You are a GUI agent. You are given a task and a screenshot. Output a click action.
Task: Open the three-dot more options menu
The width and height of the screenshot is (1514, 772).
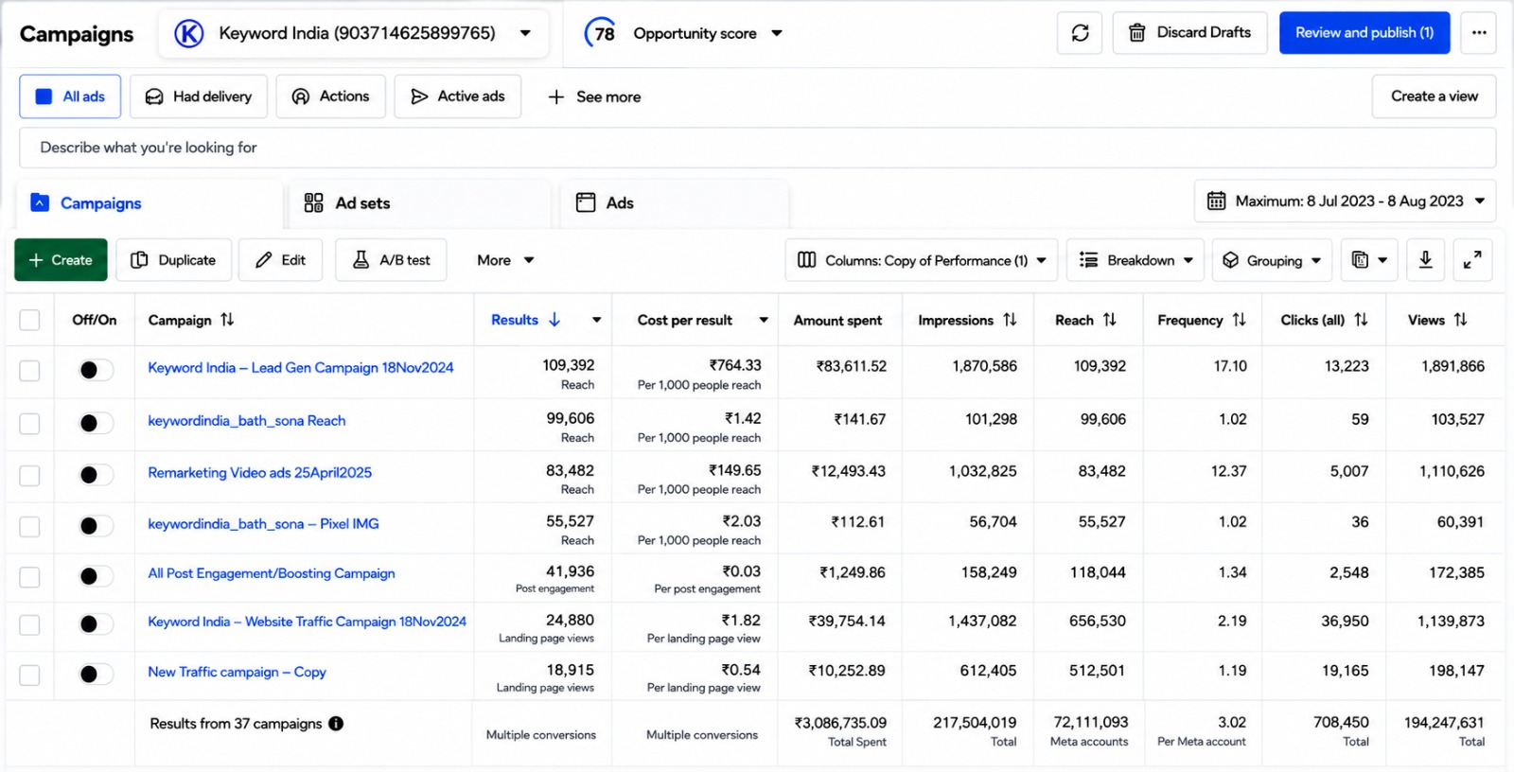pos(1479,33)
